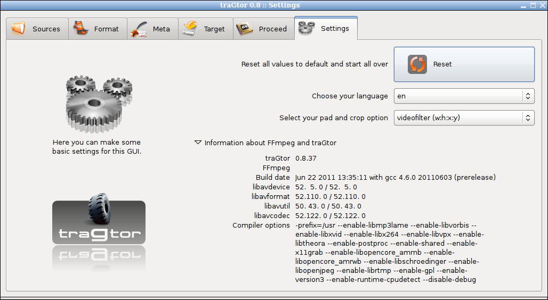
Task: Click the 'basic settings for this GUI' description
Action: (97, 147)
